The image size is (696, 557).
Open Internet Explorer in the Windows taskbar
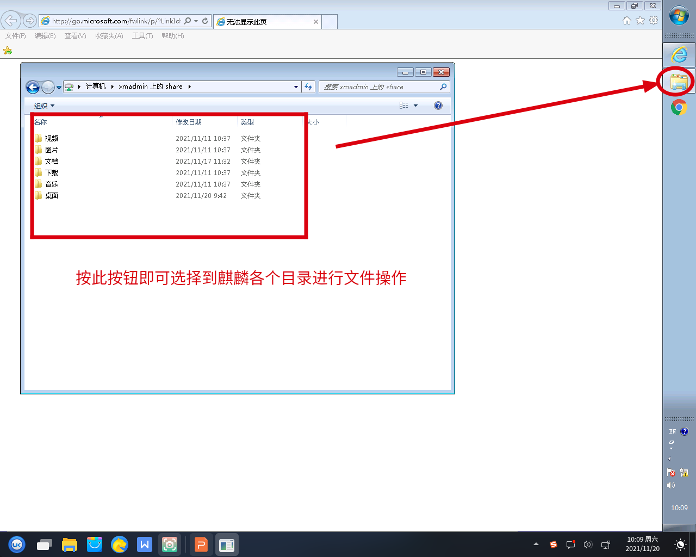point(679,55)
